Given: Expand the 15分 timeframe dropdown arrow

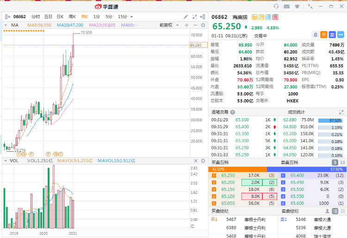Looking at the screenshot, I should (x=132, y=17).
